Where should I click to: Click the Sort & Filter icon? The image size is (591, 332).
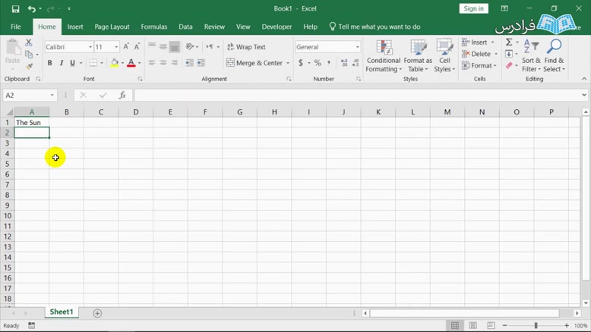tap(531, 56)
